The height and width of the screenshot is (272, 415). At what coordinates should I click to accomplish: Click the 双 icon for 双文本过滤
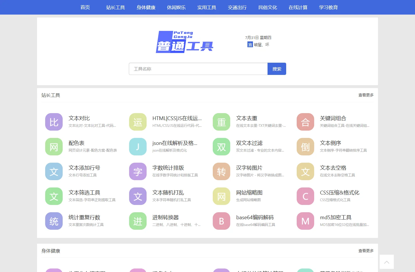(x=221, y=147)
